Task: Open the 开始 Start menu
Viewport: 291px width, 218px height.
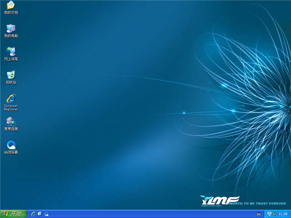Action: (x=14, y=213)
